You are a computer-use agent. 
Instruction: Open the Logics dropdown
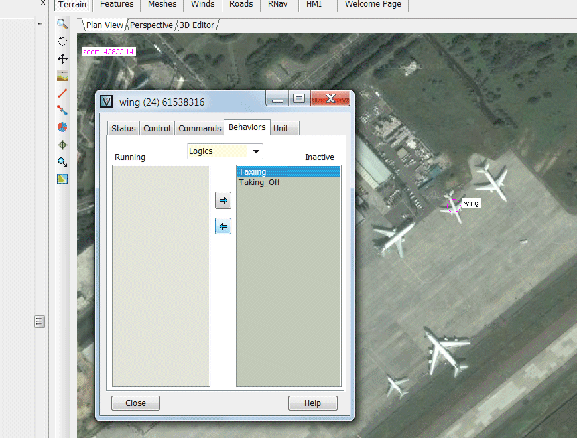pyautogui.click(x=225, y=151)
